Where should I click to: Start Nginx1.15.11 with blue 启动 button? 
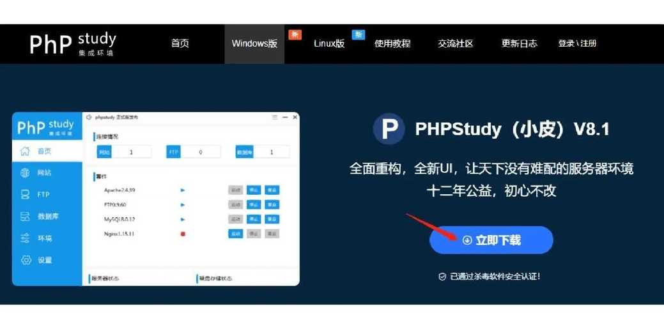click(x=235, y=233)
